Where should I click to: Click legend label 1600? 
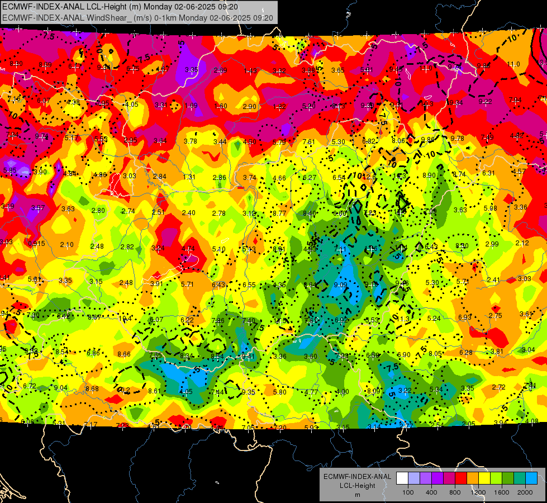point(501,492)
